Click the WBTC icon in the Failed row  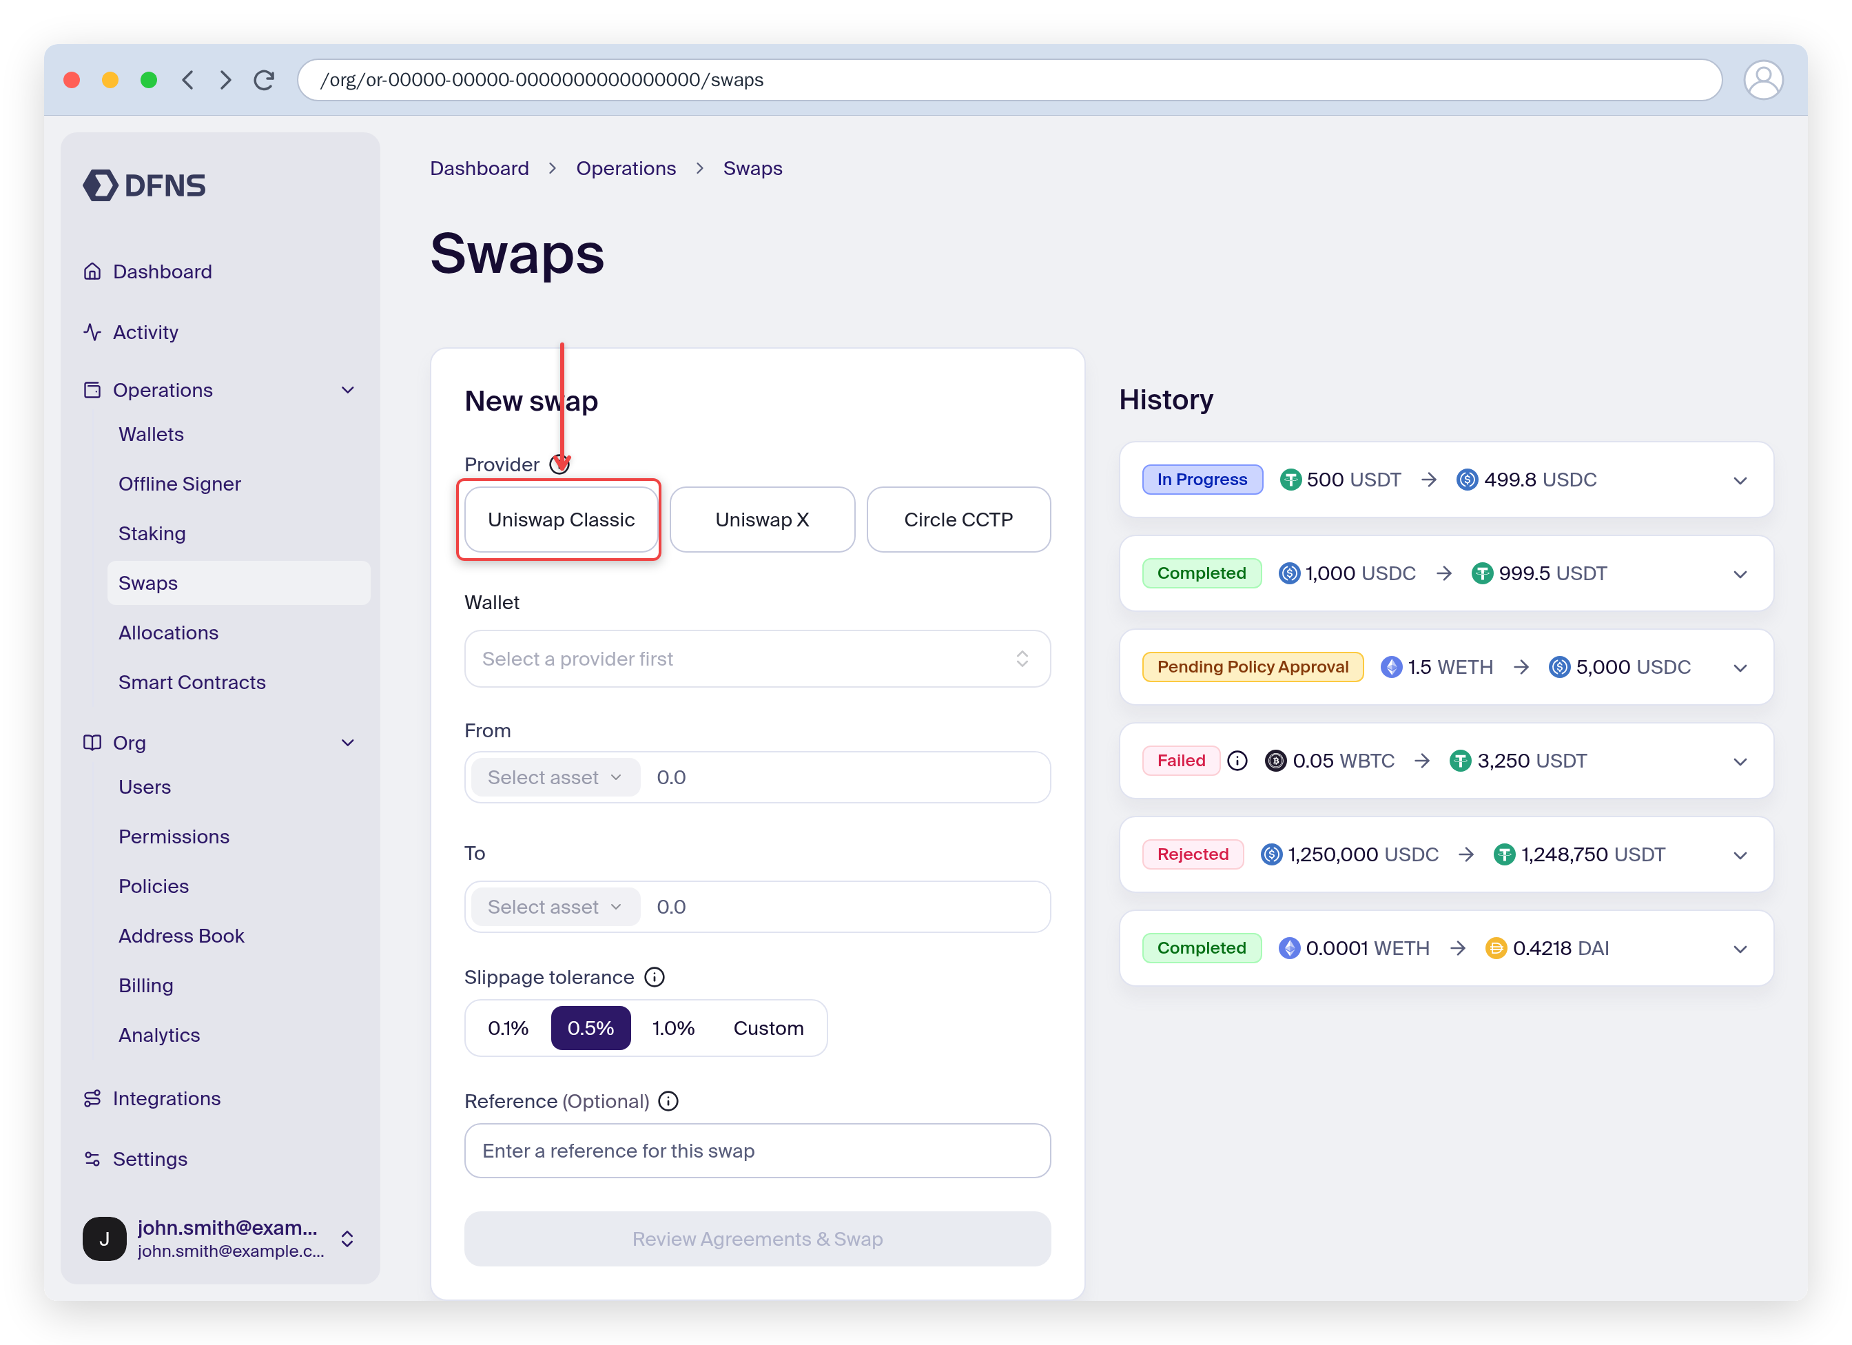point(1275,760)
